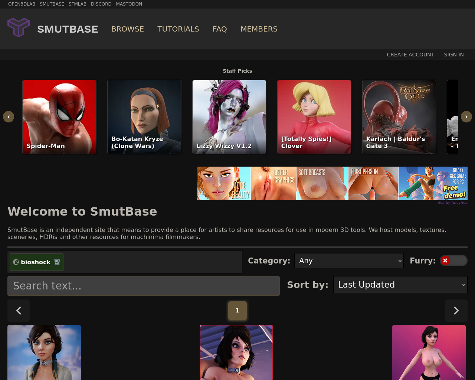Open the MEMBERS page
475x380 pixels.
tap(259, 29)
